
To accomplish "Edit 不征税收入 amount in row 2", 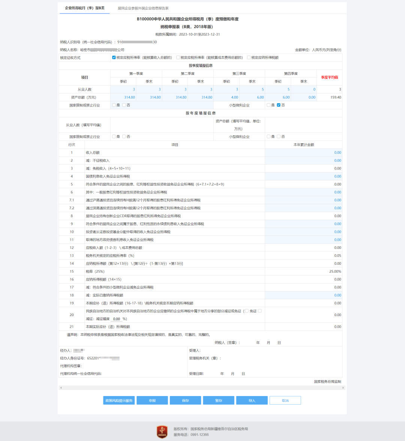I will [303, 160].
